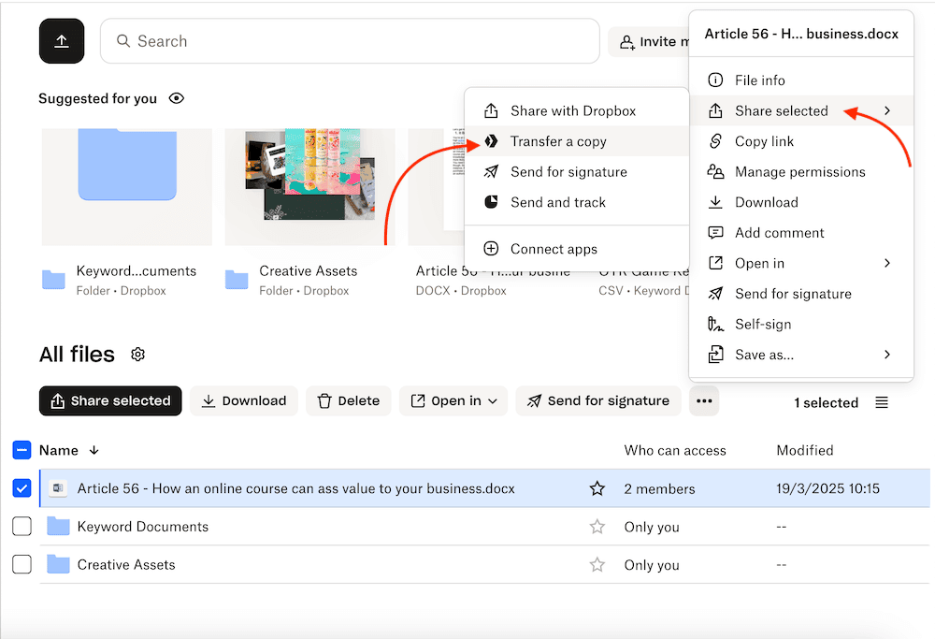Select Send and track submenu item

click(577, 202)
